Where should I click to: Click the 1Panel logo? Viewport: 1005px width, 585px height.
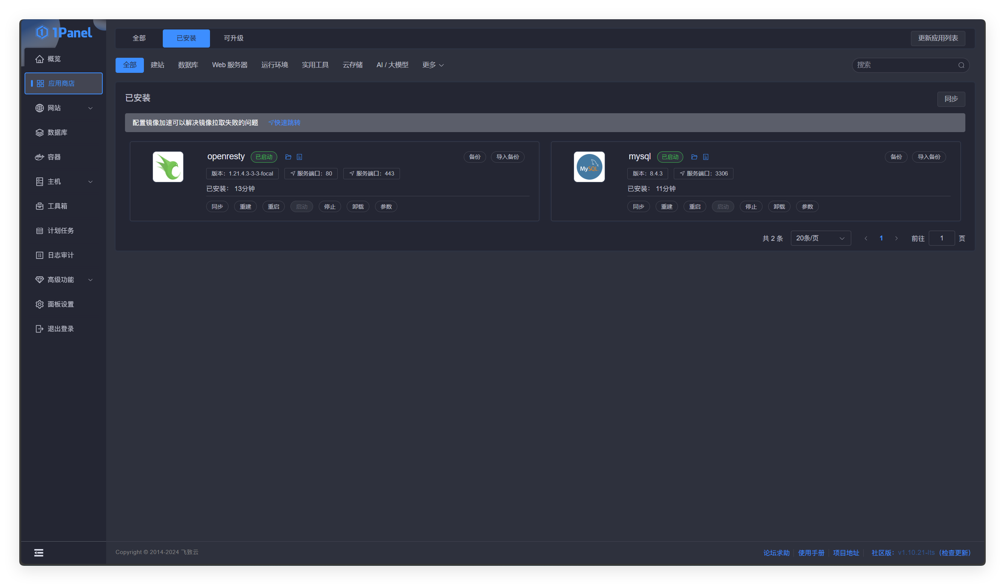click(64, 32)
